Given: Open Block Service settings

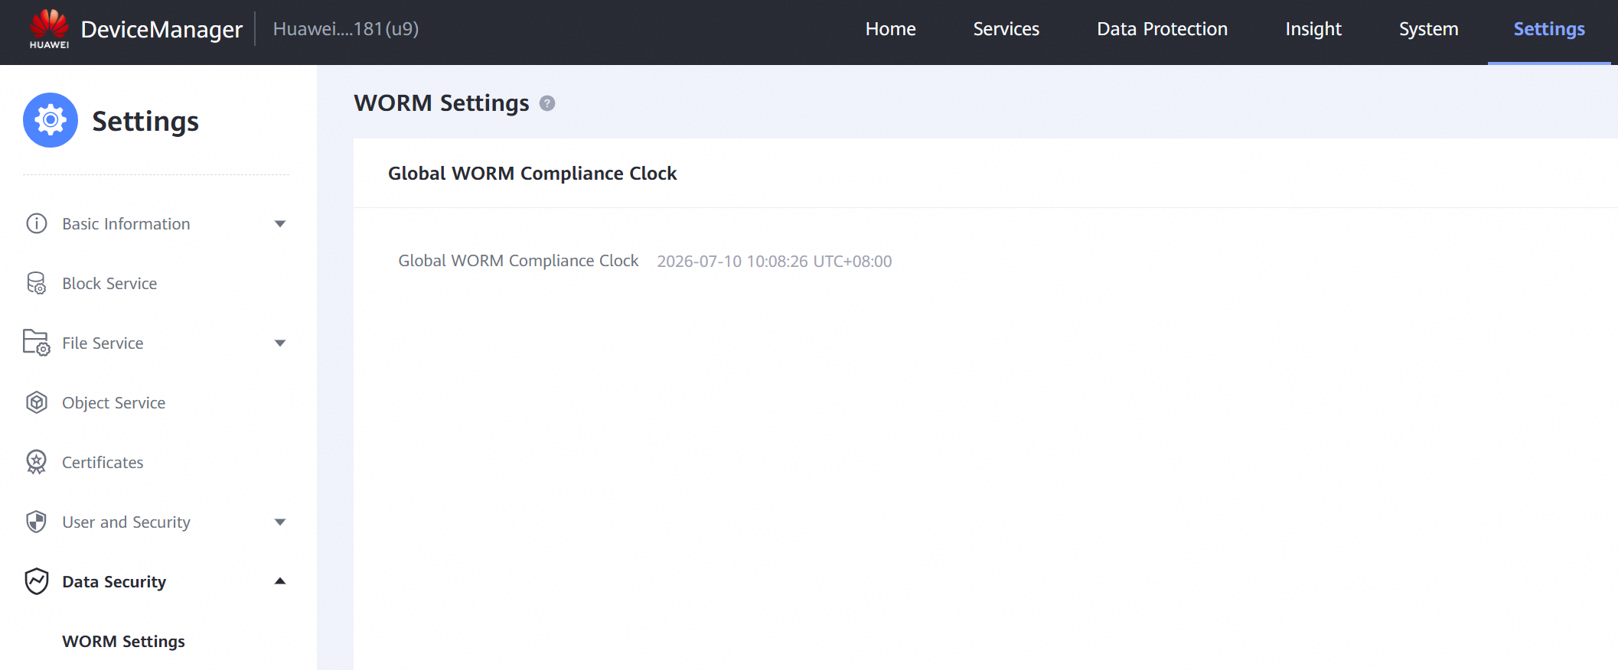Looking at the screenshot, I should tap(109, 284).
